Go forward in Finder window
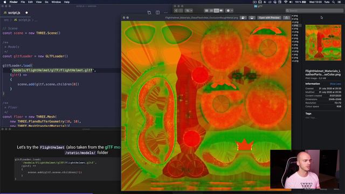The height and width of the screenshot is (194, 345). point(181,11)
